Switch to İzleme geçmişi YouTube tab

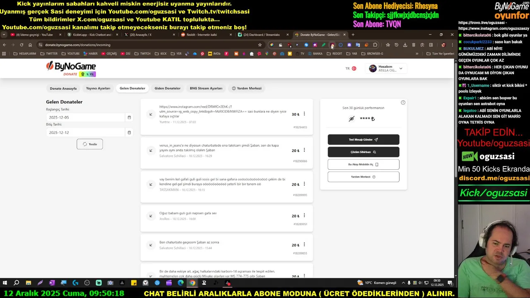point(36,35)
